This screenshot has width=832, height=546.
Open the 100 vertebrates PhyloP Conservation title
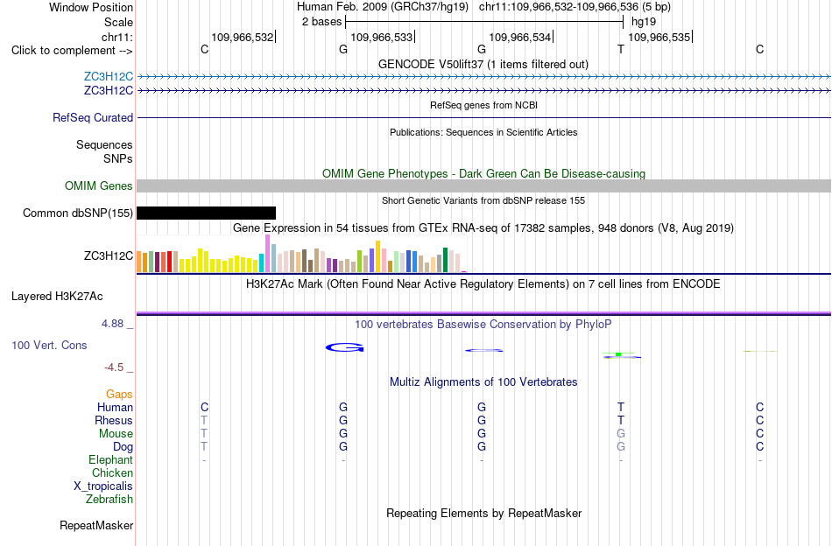(483, 324)
